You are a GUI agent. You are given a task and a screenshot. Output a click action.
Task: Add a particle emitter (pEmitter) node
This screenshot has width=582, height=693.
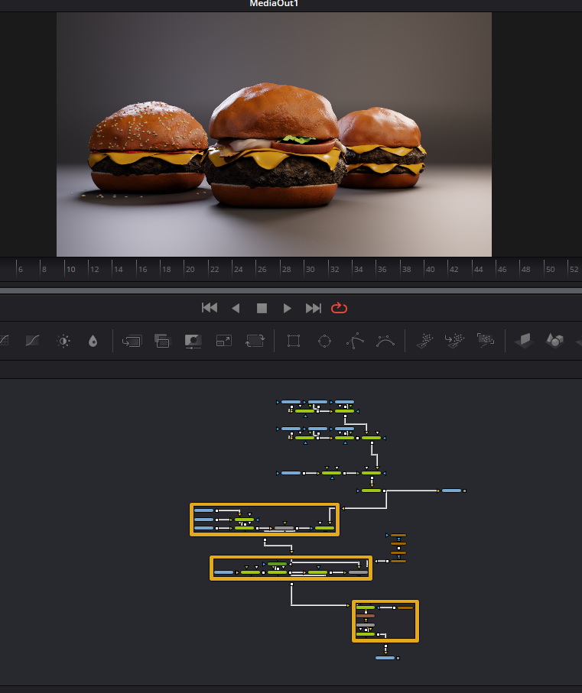tap(424, 342)
